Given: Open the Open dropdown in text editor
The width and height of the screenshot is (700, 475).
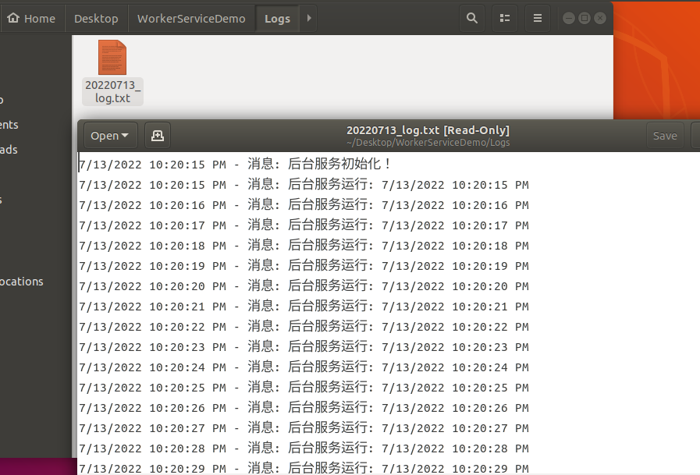Looking at the screenshot, I should [x=110, y=136].
